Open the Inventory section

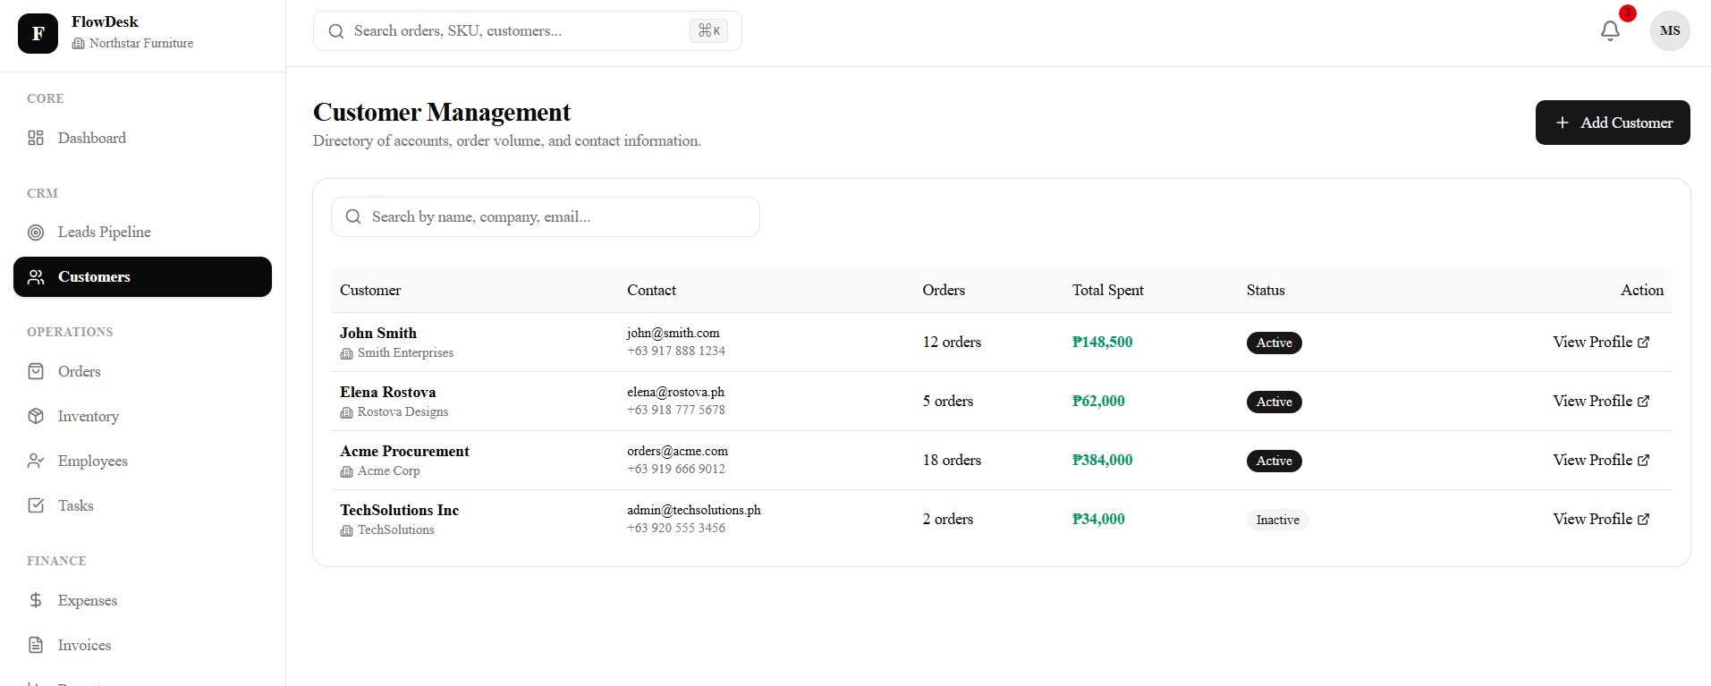click(143, 416)
